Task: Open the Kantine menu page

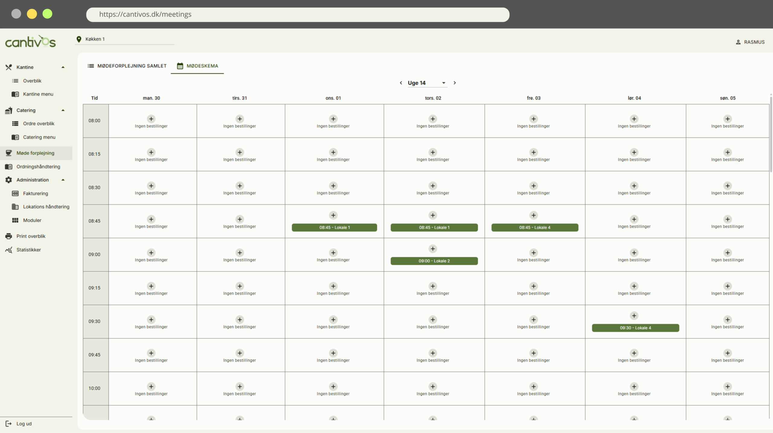Action: (38, 94)
